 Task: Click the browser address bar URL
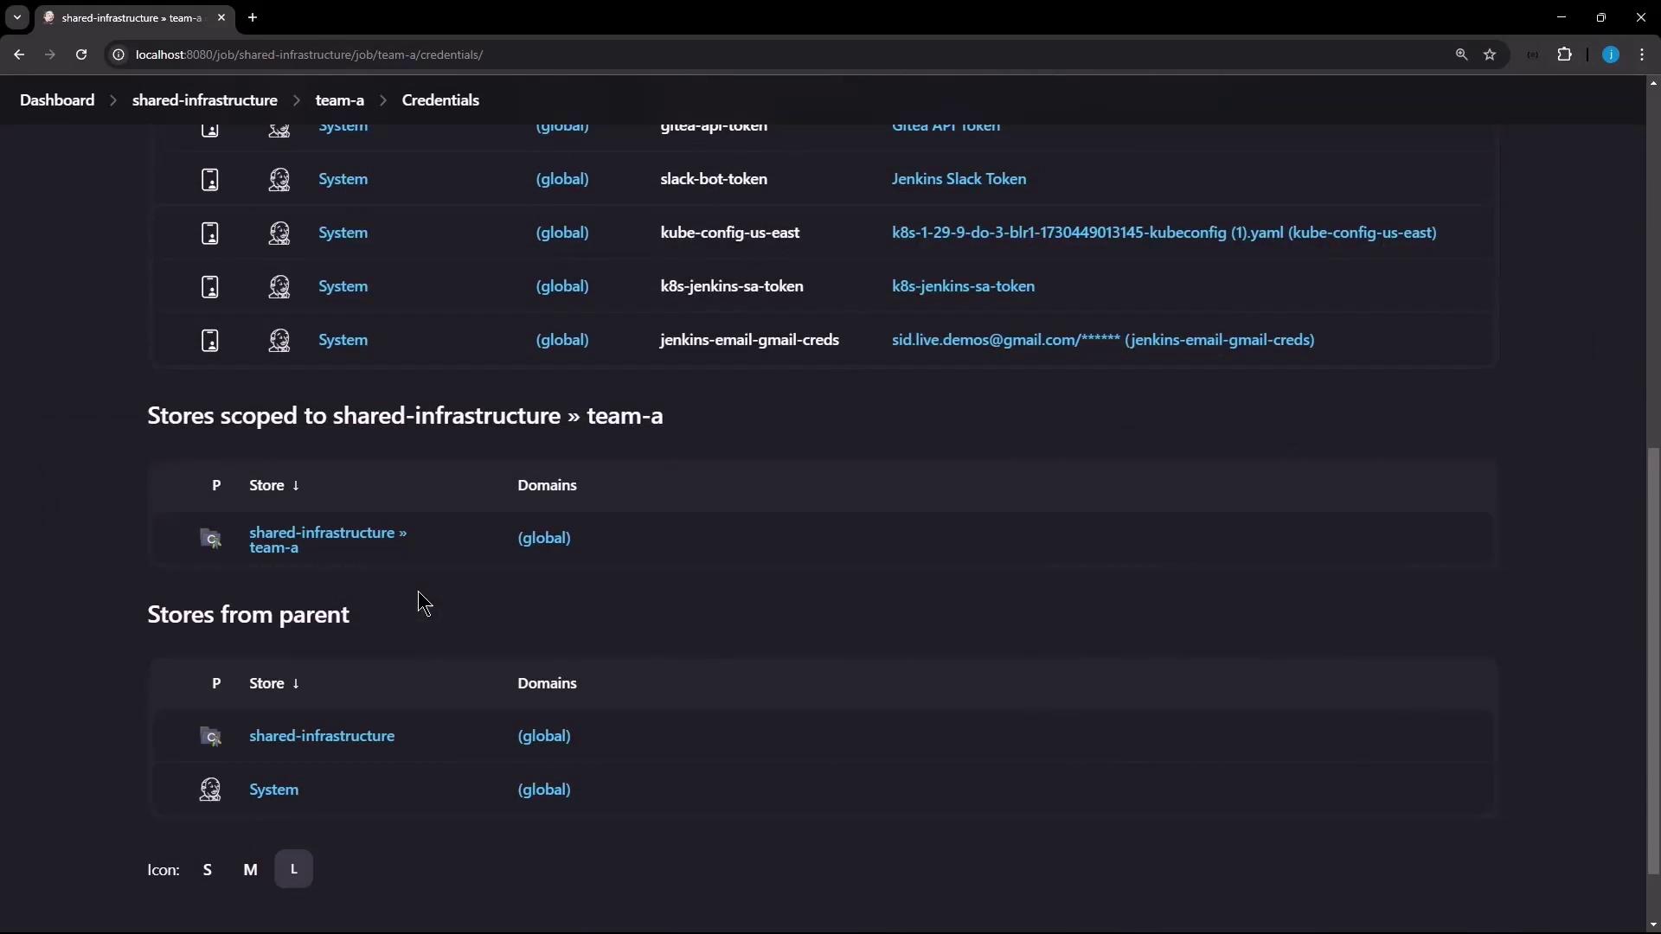coord(310,54)
